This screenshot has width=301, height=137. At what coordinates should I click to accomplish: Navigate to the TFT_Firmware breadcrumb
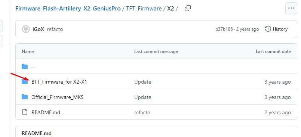point(144,9)
